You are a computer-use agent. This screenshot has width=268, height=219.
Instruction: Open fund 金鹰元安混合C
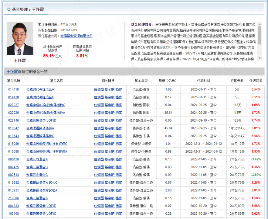pyautogui.click(x=37, y=175)
